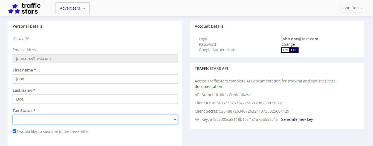This screenshot has height=146, width=373.
Task: Click the Tax Status dropdown arrow
Action: pos(175,119)
